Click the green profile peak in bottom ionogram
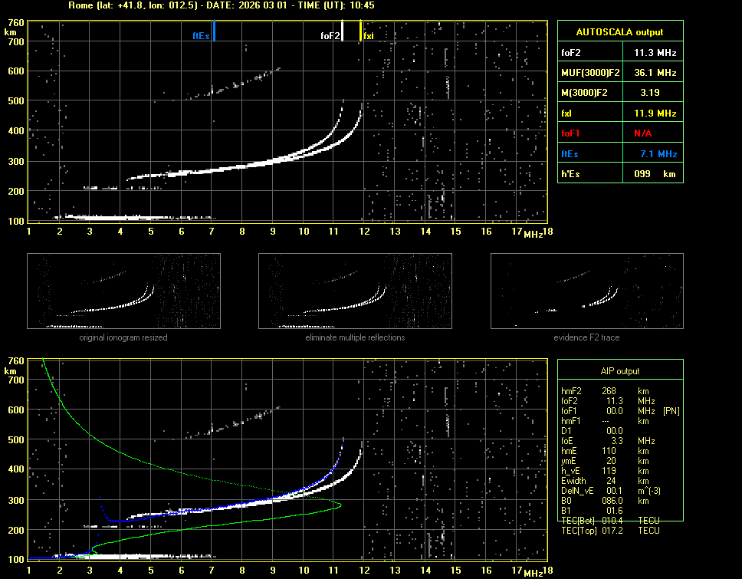This screenshot has height=579, width=742. tap(340, 505)
